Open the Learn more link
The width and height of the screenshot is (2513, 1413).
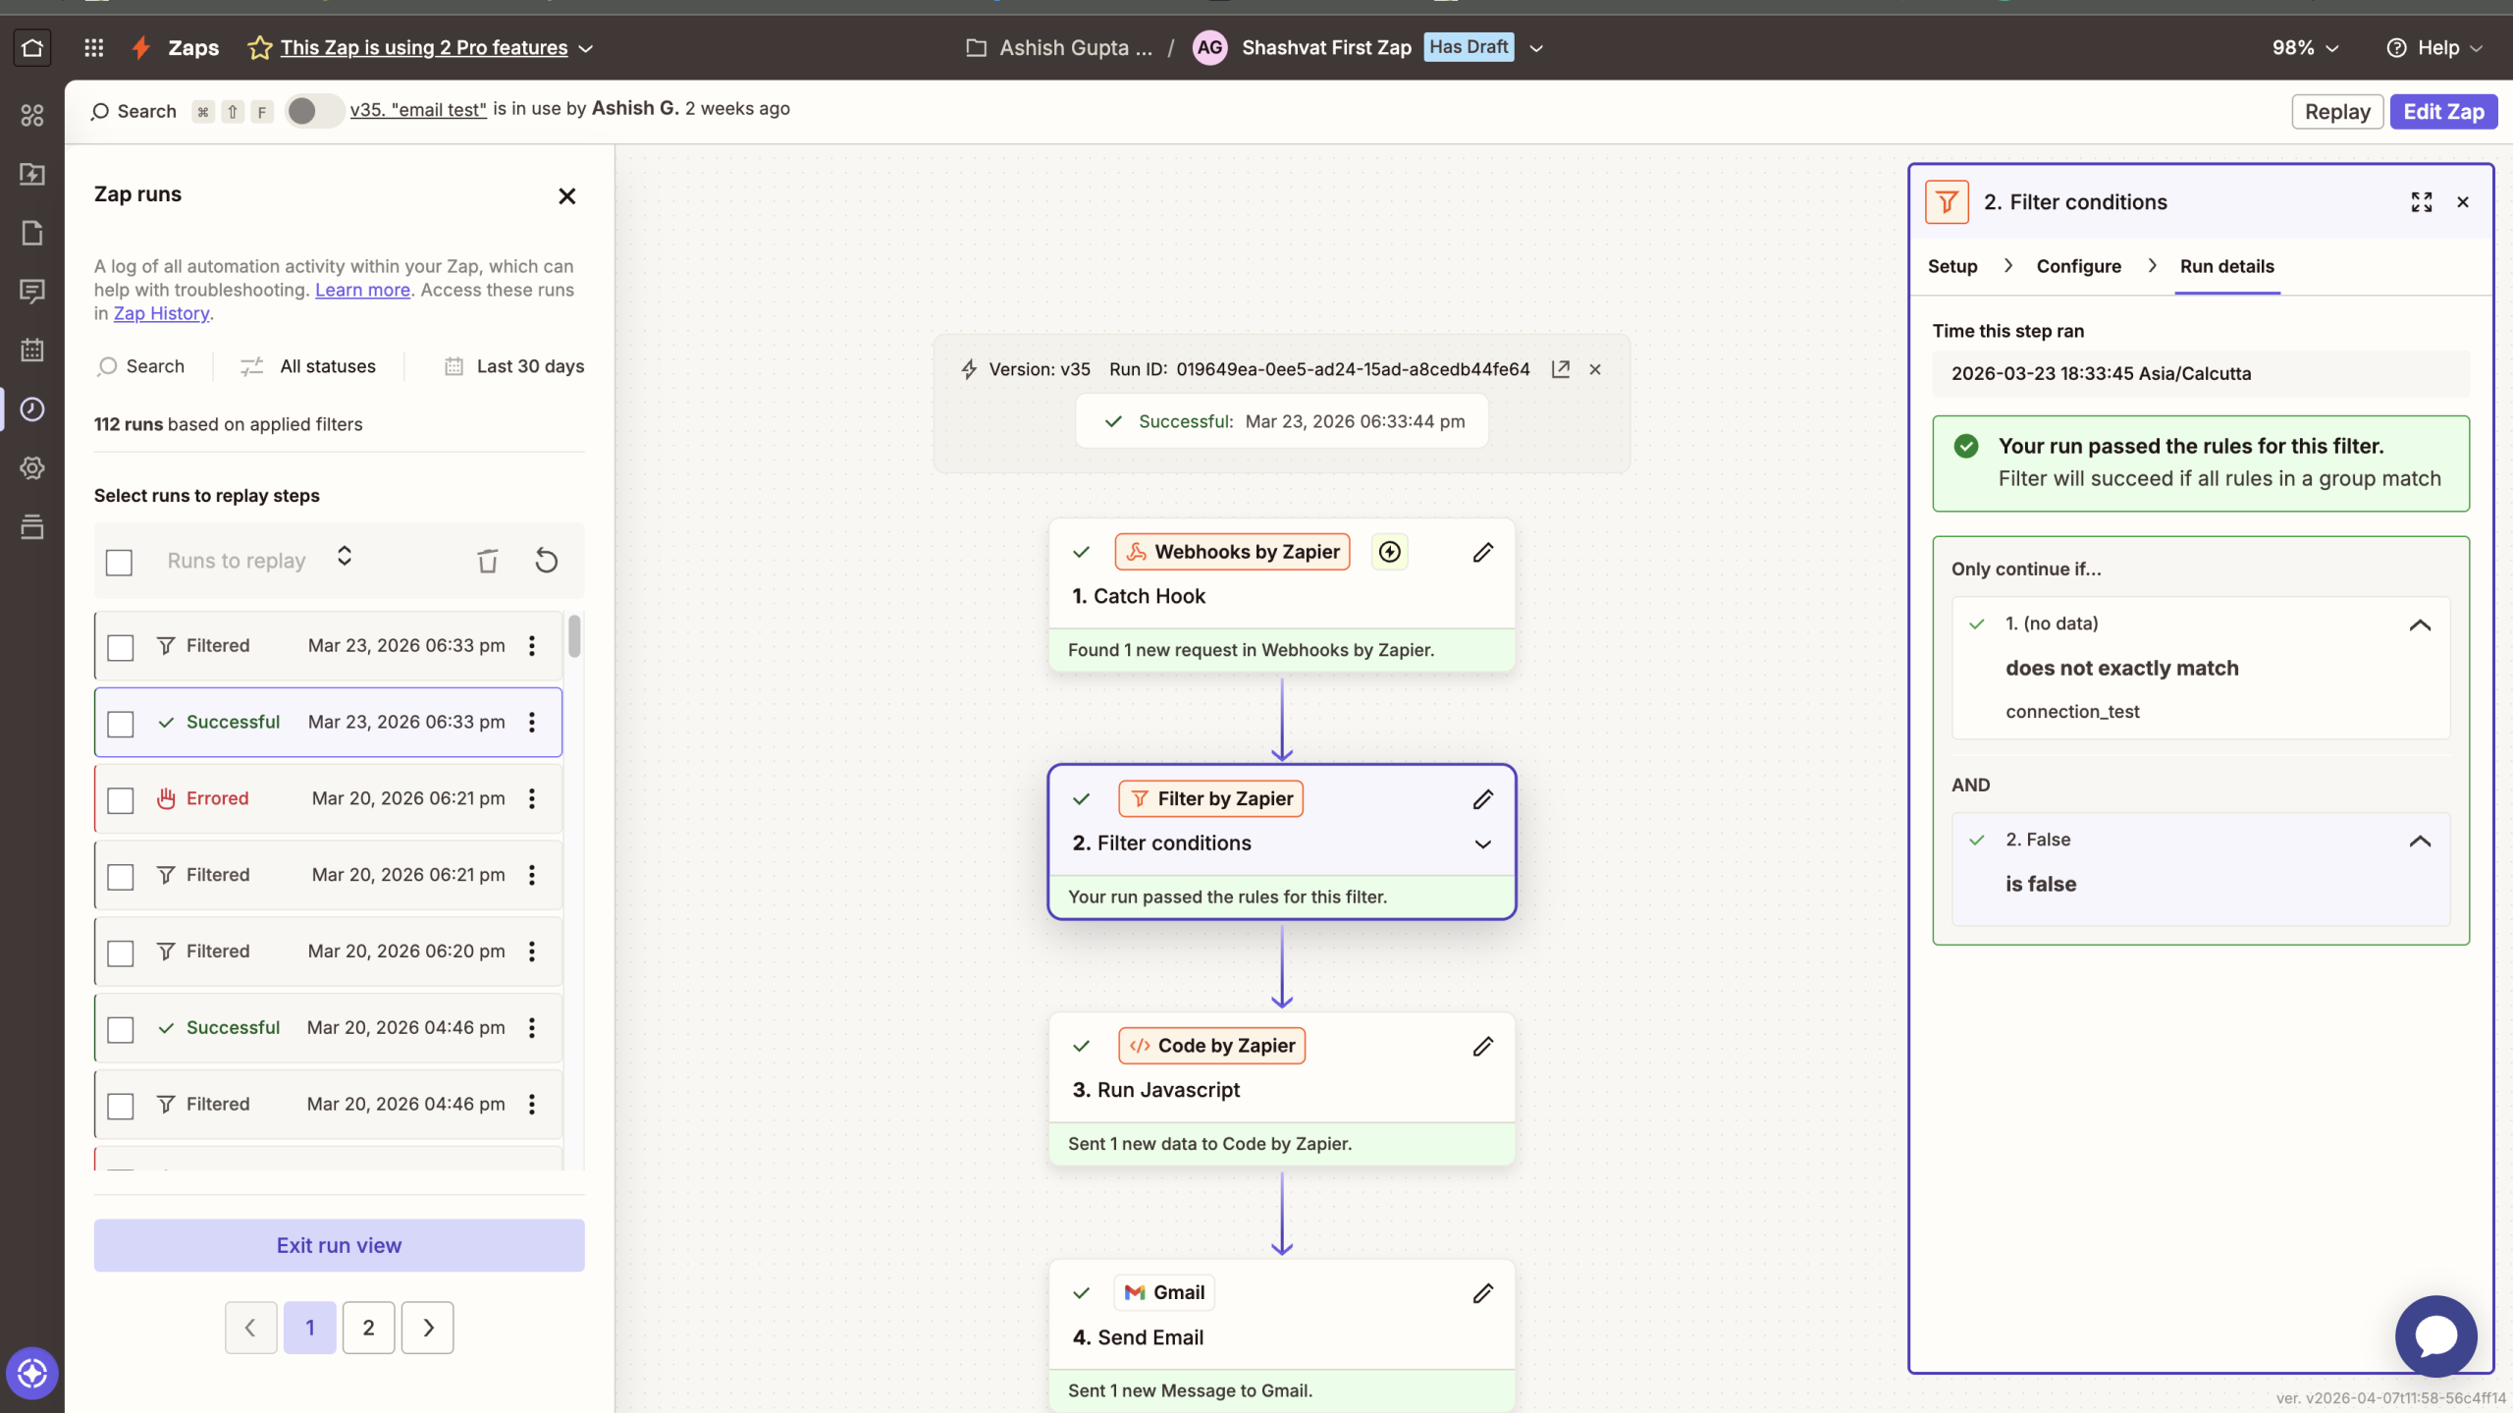[362, 290]
